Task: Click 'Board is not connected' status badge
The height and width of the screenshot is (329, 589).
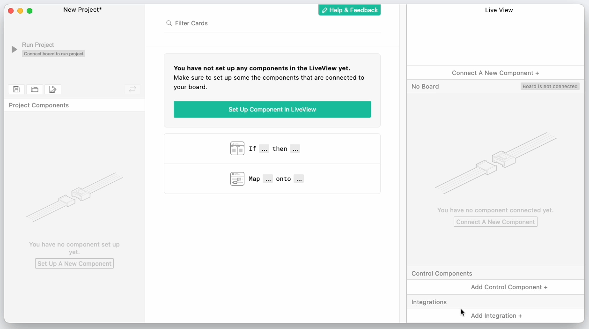Action: (x=550, y=86)
